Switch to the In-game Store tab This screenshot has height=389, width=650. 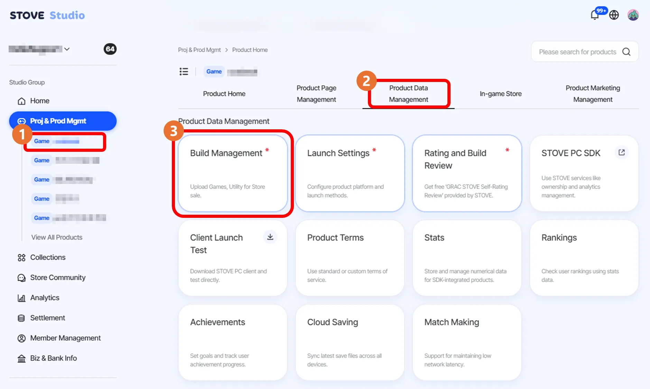501,94
